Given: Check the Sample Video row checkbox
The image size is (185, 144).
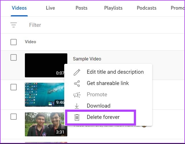Looking at the screenshot, I should click(x=14, y=58).
